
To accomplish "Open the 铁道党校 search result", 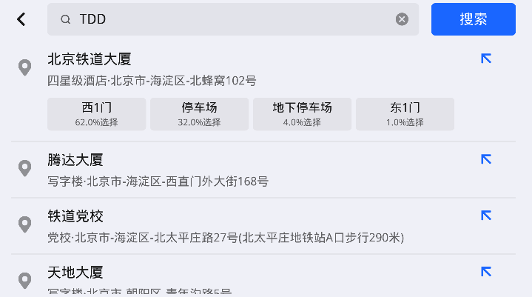I will pos(222,226).
